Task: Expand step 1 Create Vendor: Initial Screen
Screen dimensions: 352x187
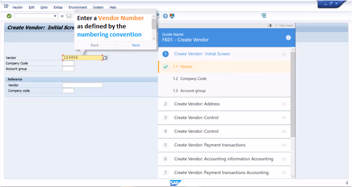Action: 224,54
